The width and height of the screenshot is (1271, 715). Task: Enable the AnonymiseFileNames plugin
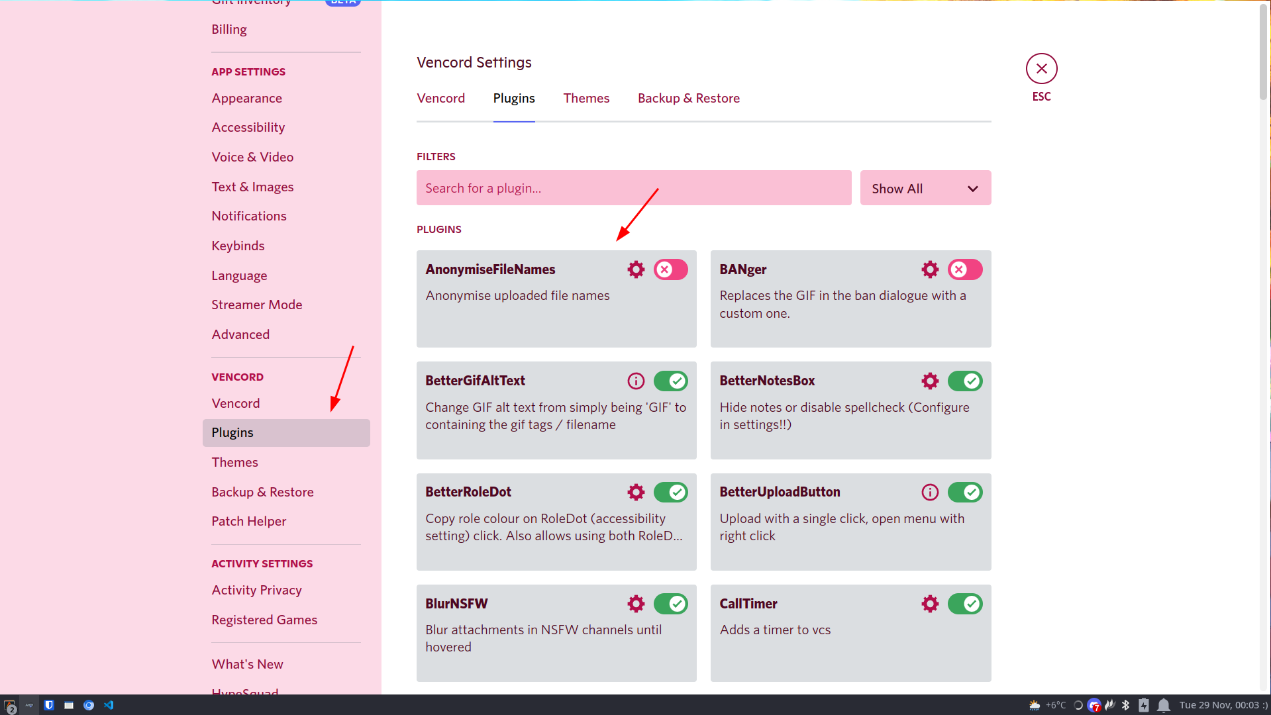pyautogui.click(x=671, y=269)
